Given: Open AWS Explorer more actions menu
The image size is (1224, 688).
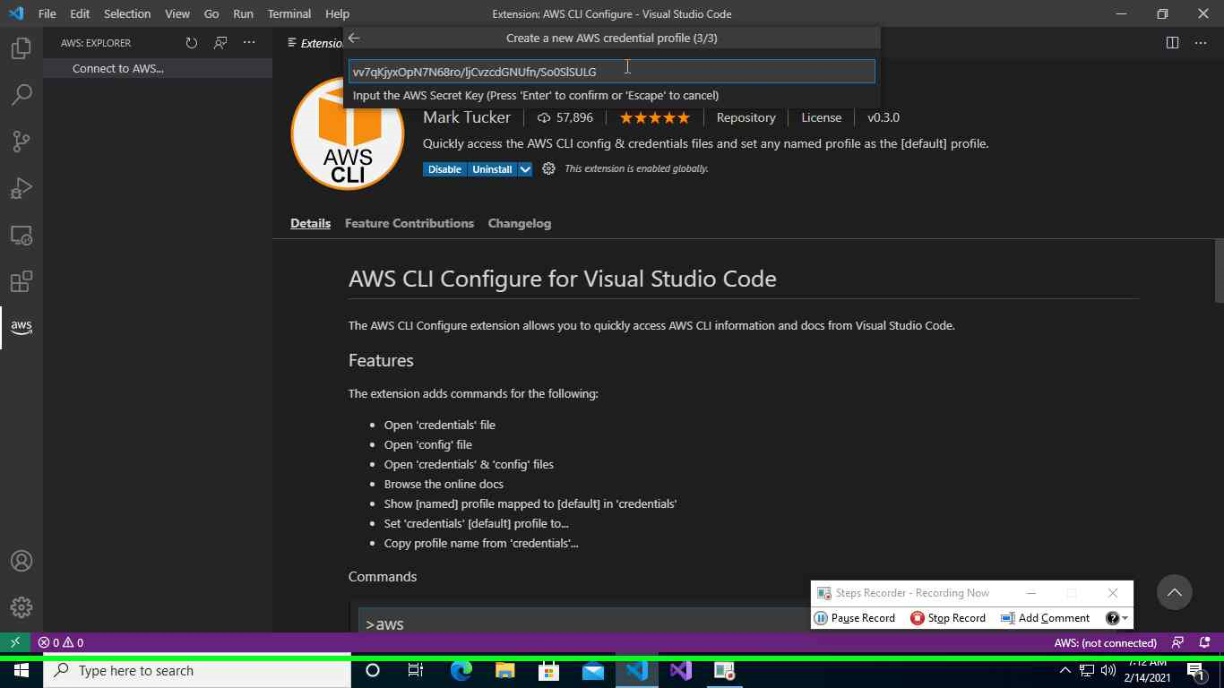Looking at the screenshot, I should point(249,42).
